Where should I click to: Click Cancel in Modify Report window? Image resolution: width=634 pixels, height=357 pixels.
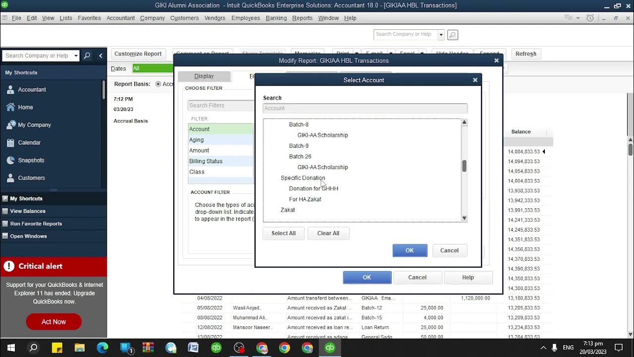coord(417,278)
